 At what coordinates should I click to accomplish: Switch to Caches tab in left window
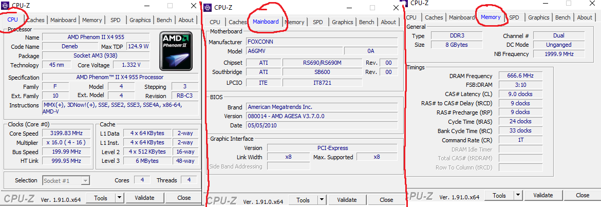(x=35, y=20)
